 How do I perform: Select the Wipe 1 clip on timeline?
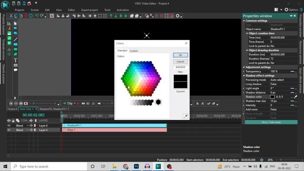tap(114, 130)
